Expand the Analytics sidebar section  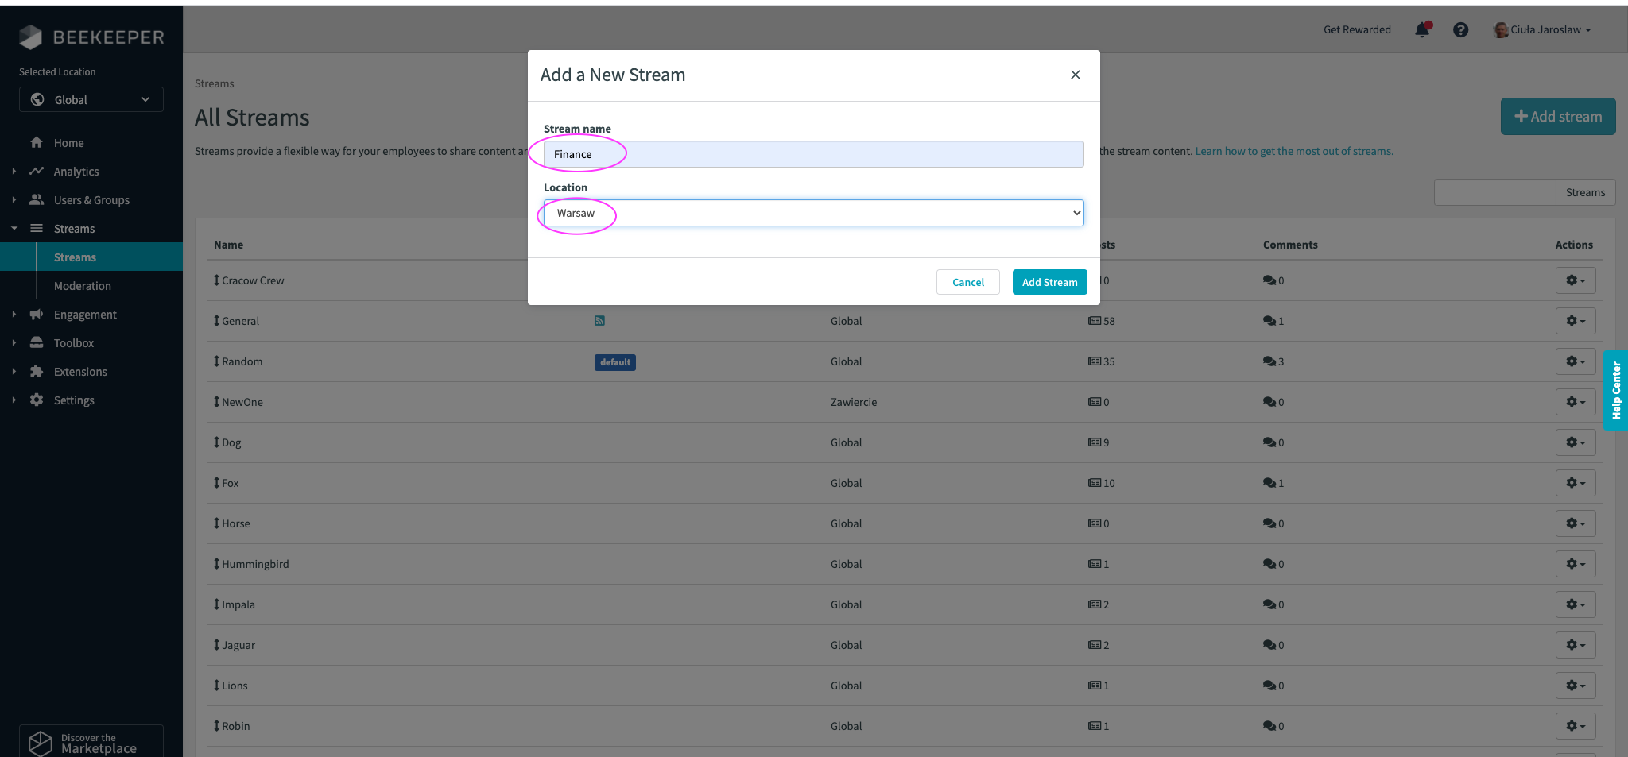(76, 172)
